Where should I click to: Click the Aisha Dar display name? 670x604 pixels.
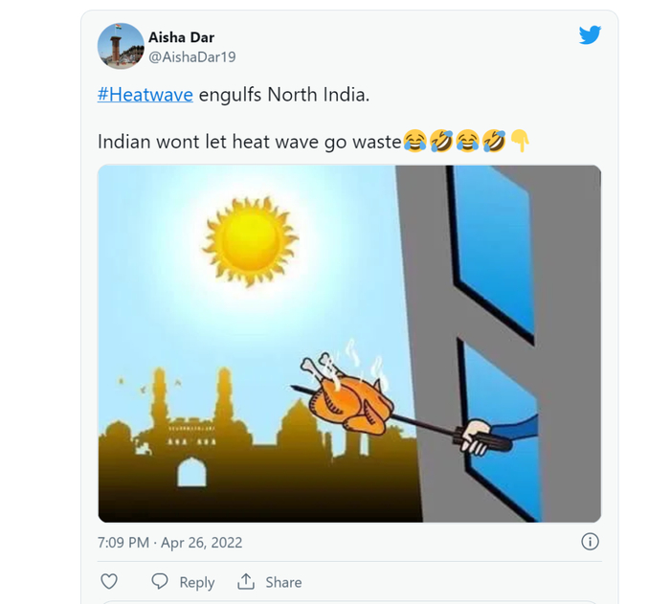181,37
